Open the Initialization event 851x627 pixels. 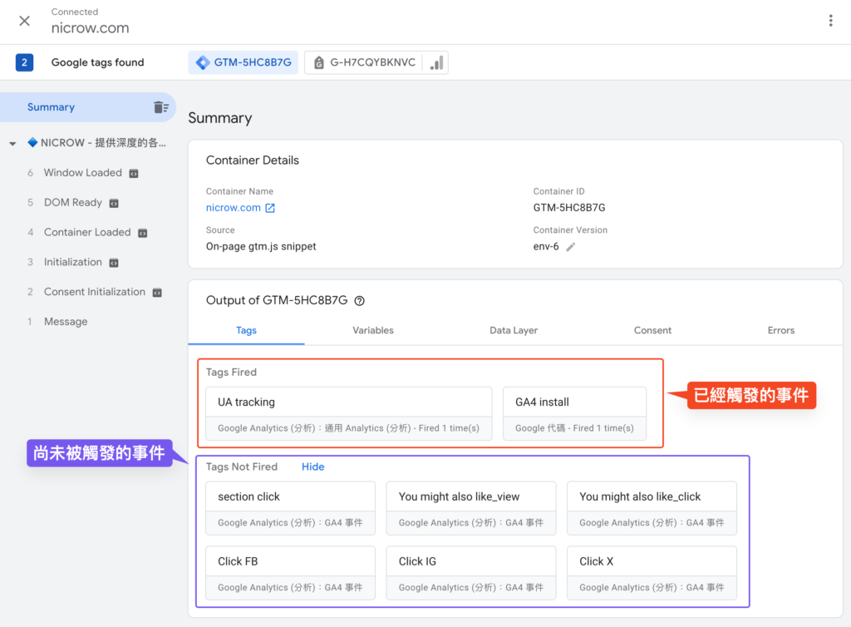pyautogui.click(x=73, y=262)
